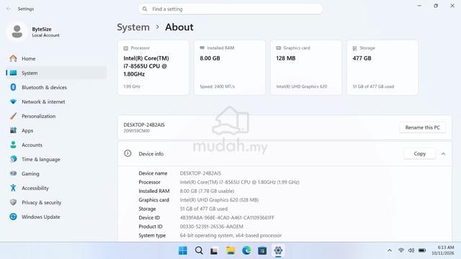Select System in the sidebar
Screen dimensions: 461x259
(56, 73)
